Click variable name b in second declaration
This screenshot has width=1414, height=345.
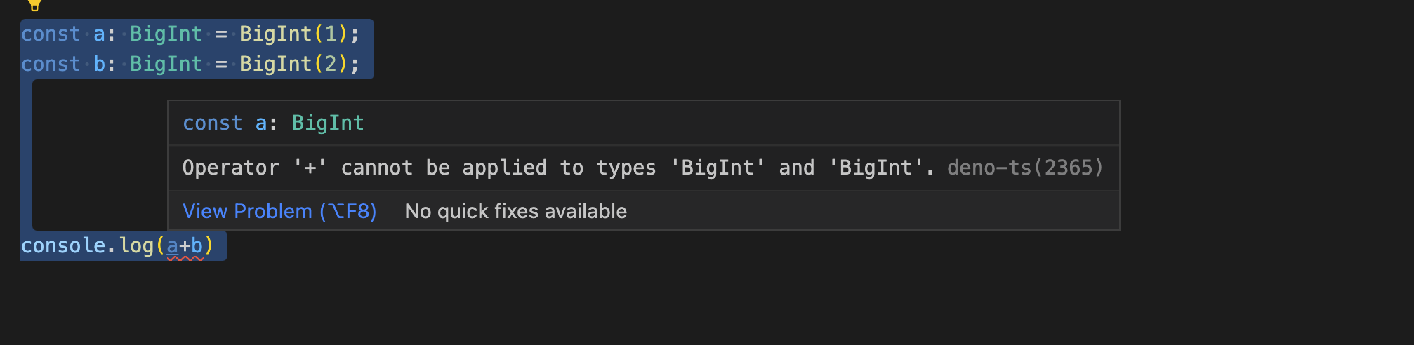(x=99, y=64)
